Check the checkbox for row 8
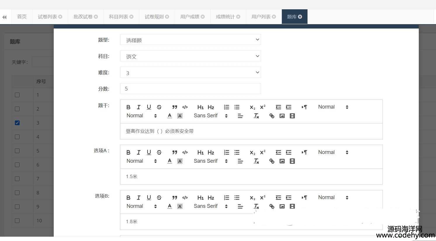The height and width of the screenshot is (241, 436). (x=17, y=193)
